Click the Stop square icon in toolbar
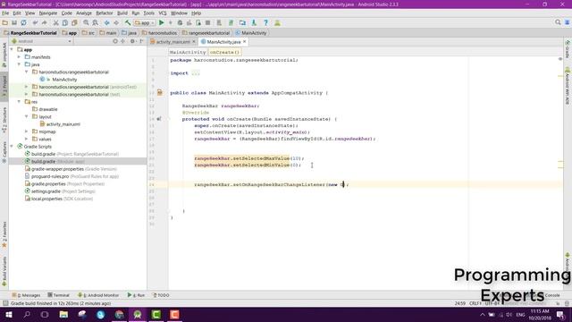 (x=207, y=22)
